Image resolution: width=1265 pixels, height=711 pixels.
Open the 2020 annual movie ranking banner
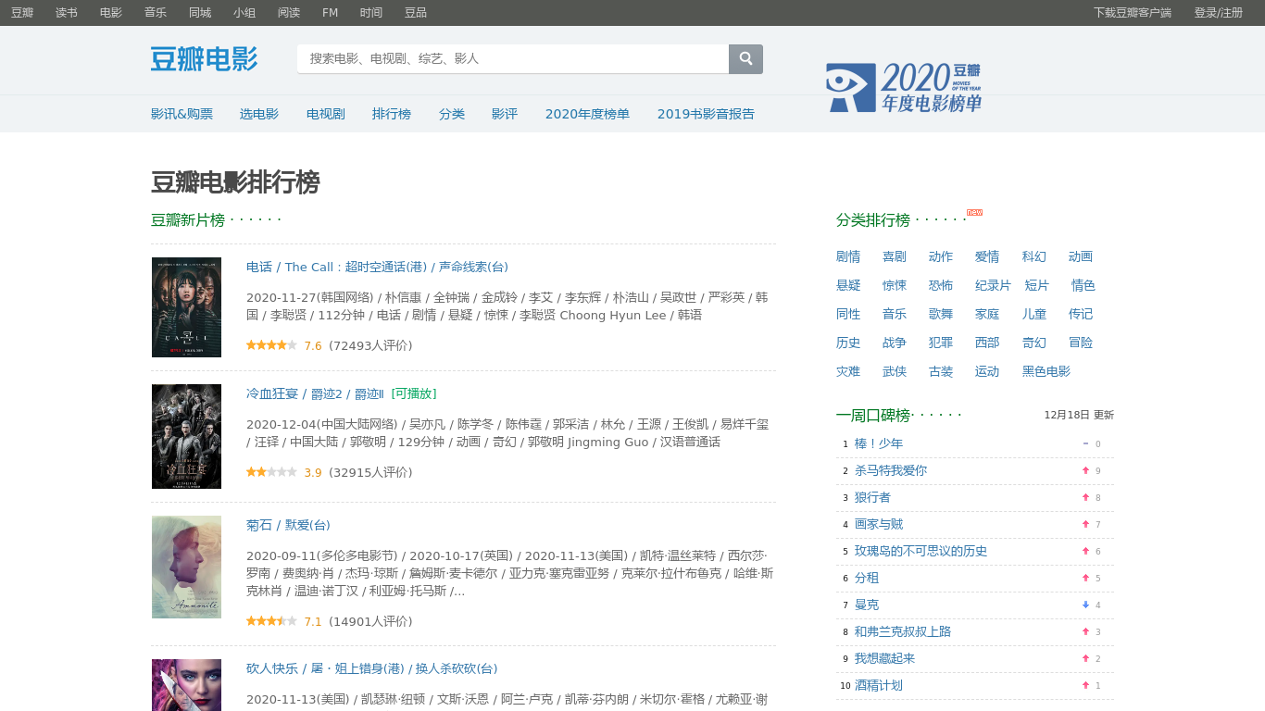tap(904, 88)
